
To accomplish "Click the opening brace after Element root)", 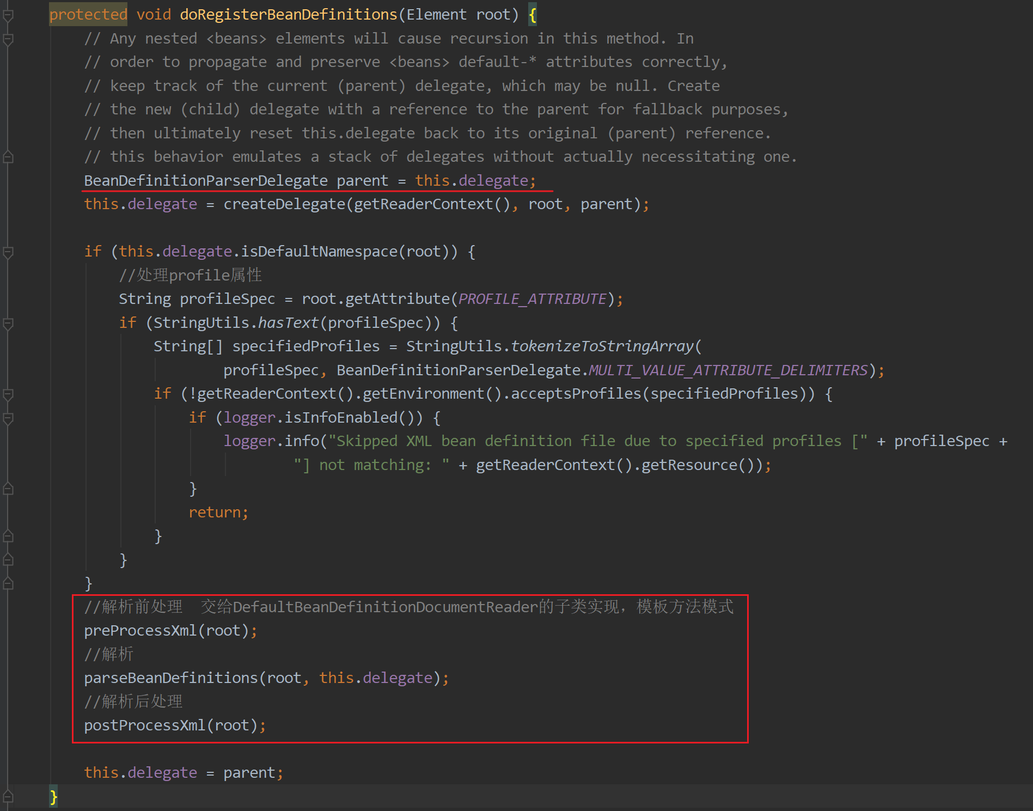I will click(533, 15).
